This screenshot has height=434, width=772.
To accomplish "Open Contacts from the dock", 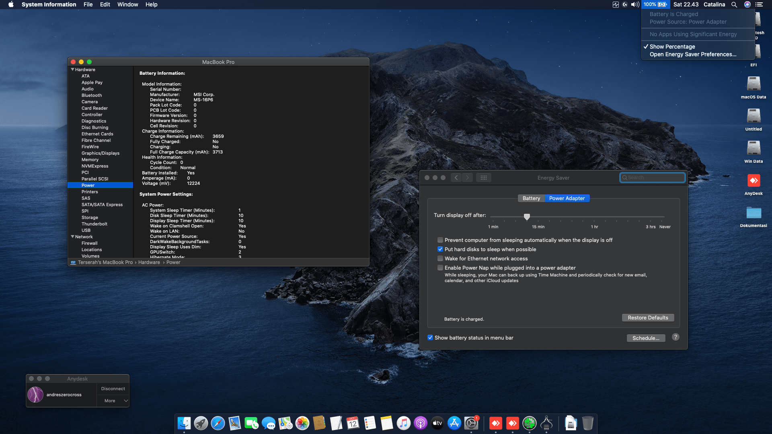I will pyautogui.click(x=319, y=423).
